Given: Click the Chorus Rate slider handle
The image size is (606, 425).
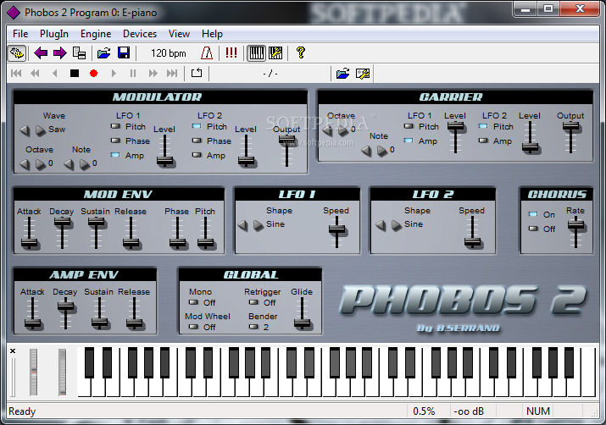Looking at the screenshot, I should (575, 225).
